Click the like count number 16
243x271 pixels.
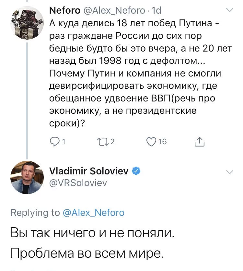pos(163,142)
